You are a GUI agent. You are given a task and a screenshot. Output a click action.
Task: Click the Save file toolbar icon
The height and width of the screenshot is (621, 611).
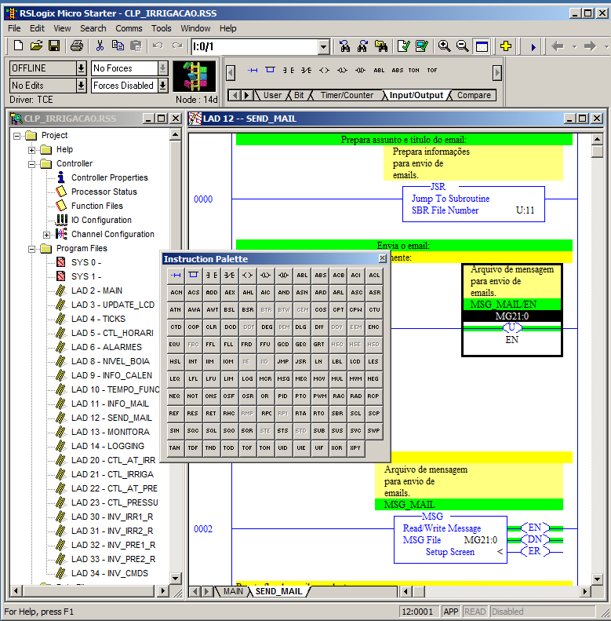(54, 46)
